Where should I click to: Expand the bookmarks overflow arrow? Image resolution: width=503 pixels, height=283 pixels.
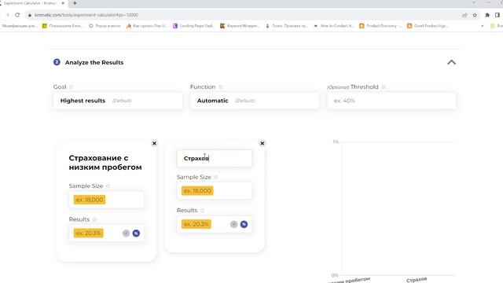click(482, 26)
